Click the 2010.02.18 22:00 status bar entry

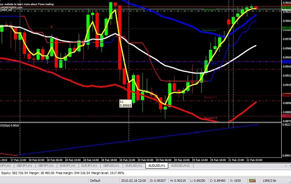point(134,180)
